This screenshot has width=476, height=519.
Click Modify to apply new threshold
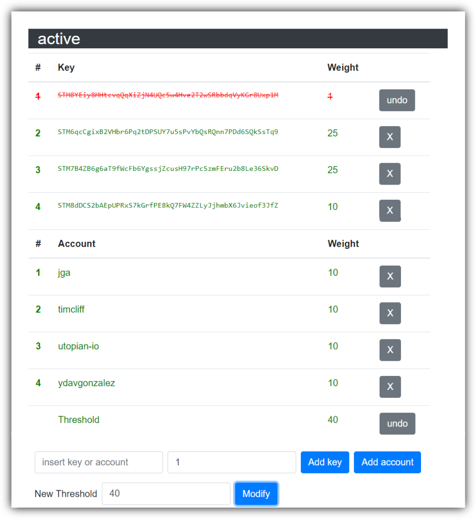point(256,494)
